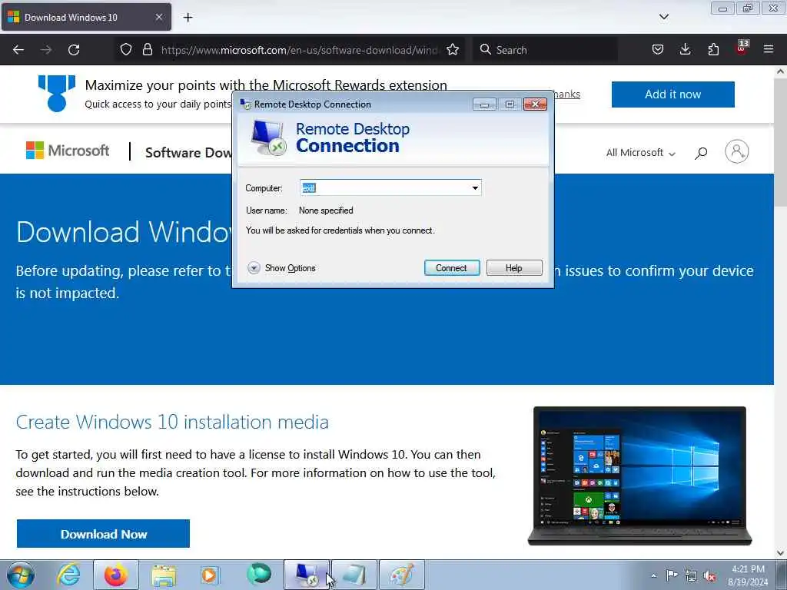Click the scrollbar up arrow

[x=780, y=71]
